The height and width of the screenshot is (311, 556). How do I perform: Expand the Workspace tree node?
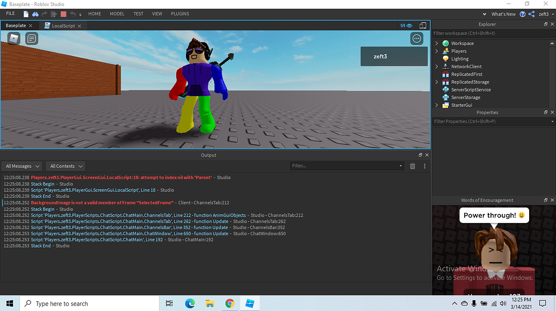[437, 43]
